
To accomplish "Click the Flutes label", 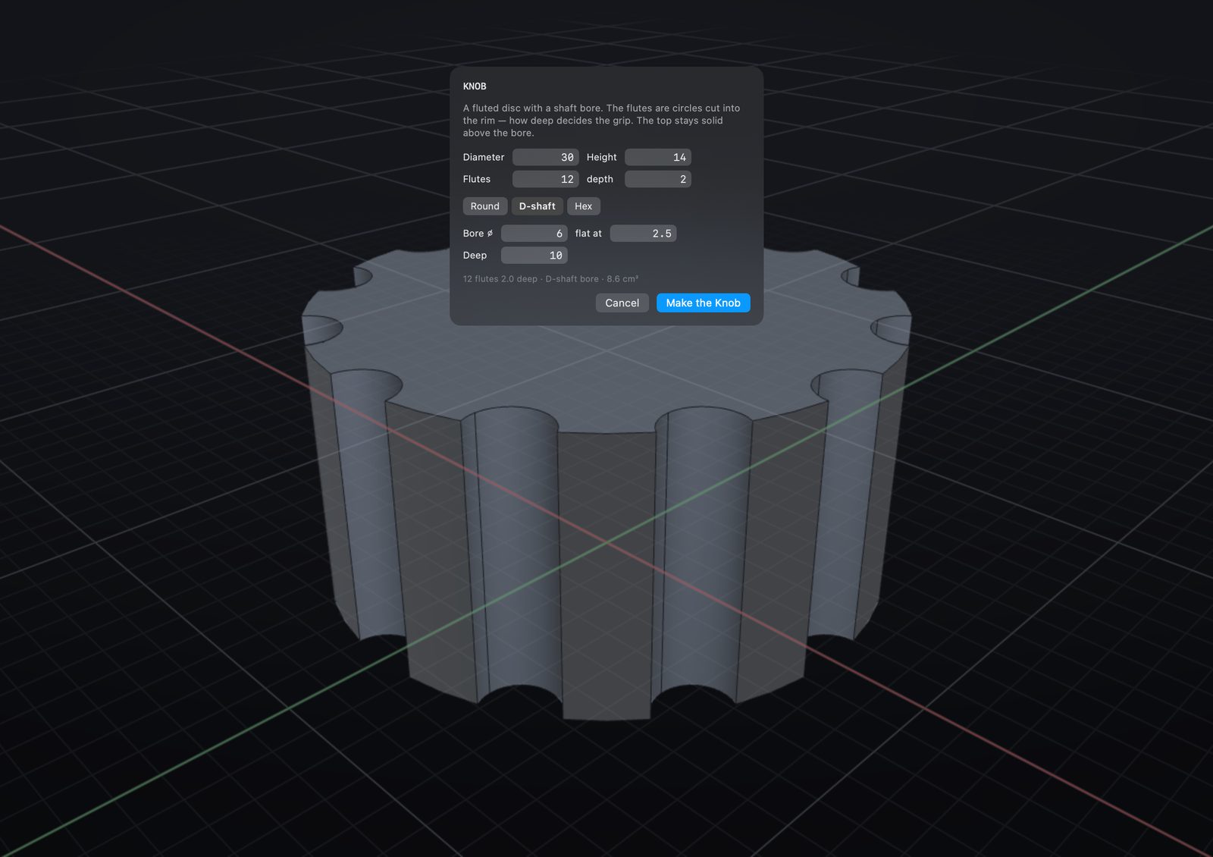I will [x=477, y=180].
